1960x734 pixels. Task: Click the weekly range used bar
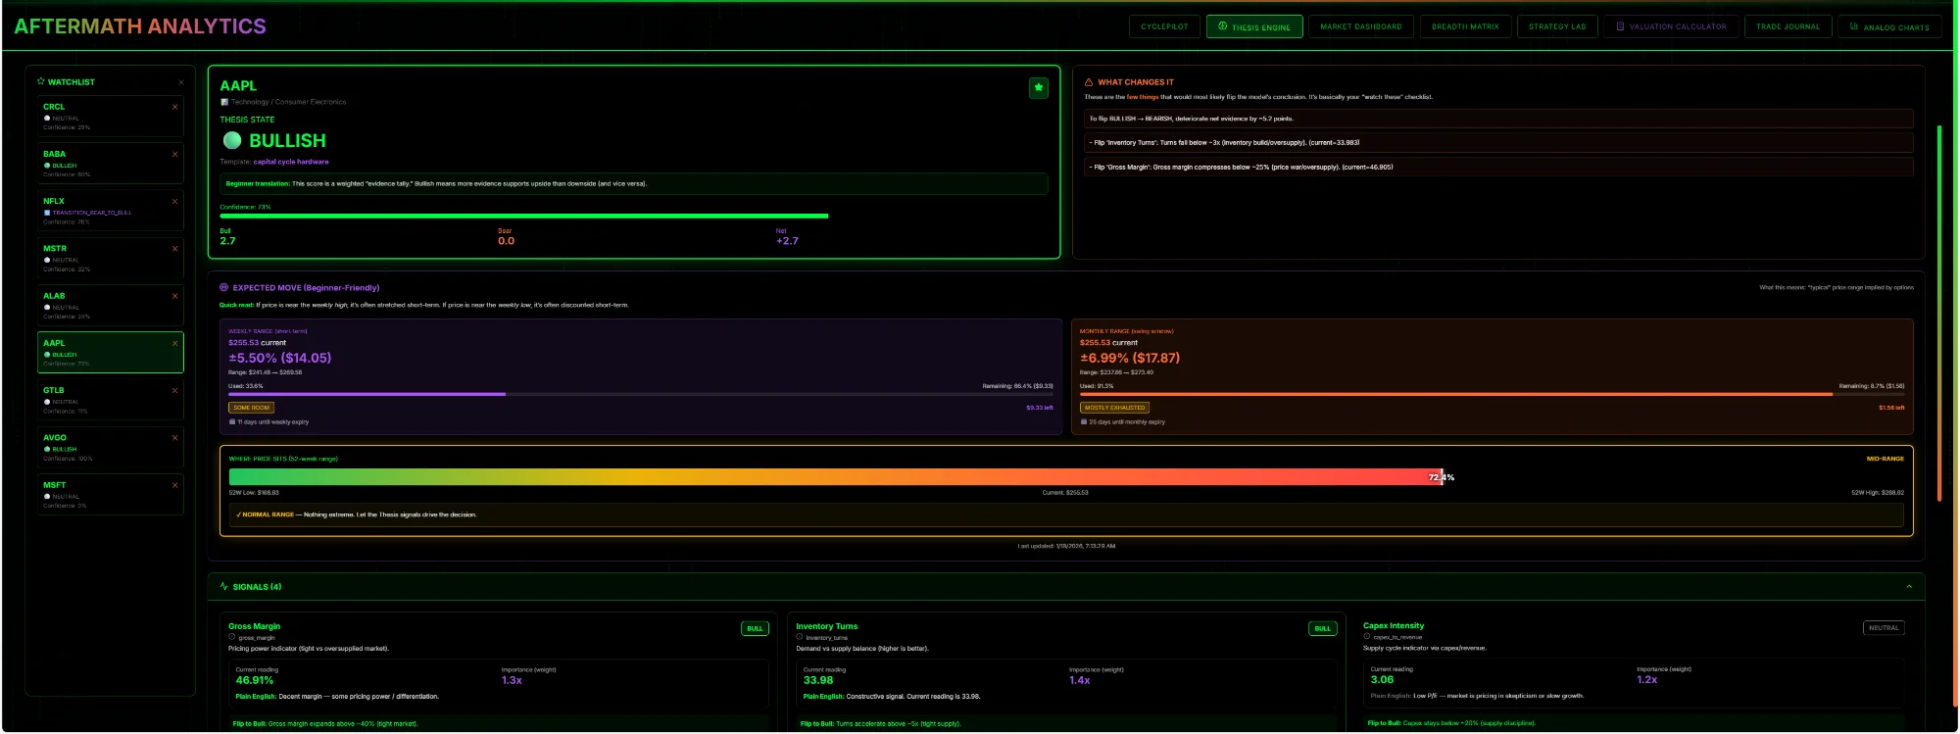click(641, 394)
